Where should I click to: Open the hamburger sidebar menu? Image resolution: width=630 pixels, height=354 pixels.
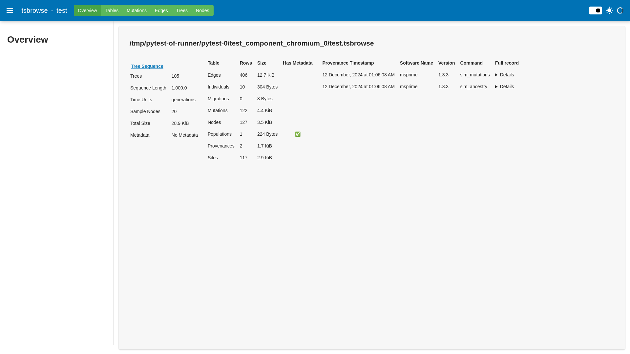tap(10, 10)
